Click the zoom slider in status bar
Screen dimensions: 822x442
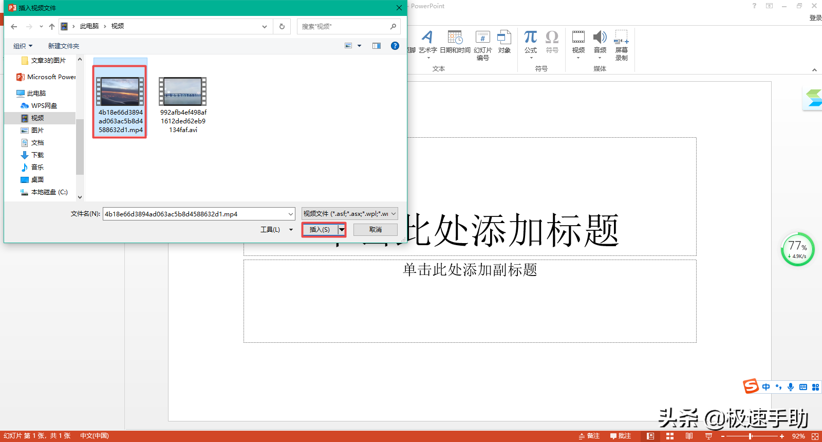click(751, 436)
